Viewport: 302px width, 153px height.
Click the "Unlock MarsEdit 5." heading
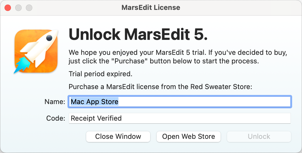pos(138,34)
